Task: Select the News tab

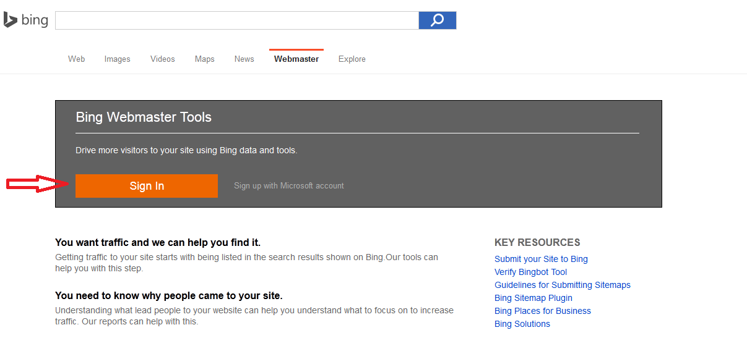Action: tap(244, 59)
